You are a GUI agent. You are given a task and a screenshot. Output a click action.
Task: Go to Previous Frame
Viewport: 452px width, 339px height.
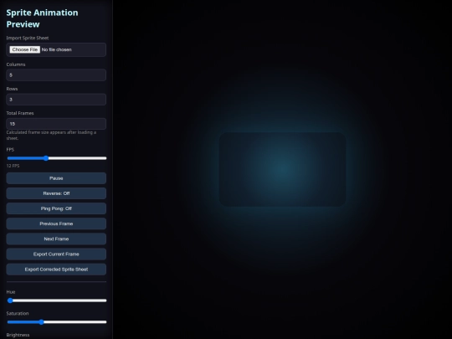pyautogui.click(x=56, y=223)
